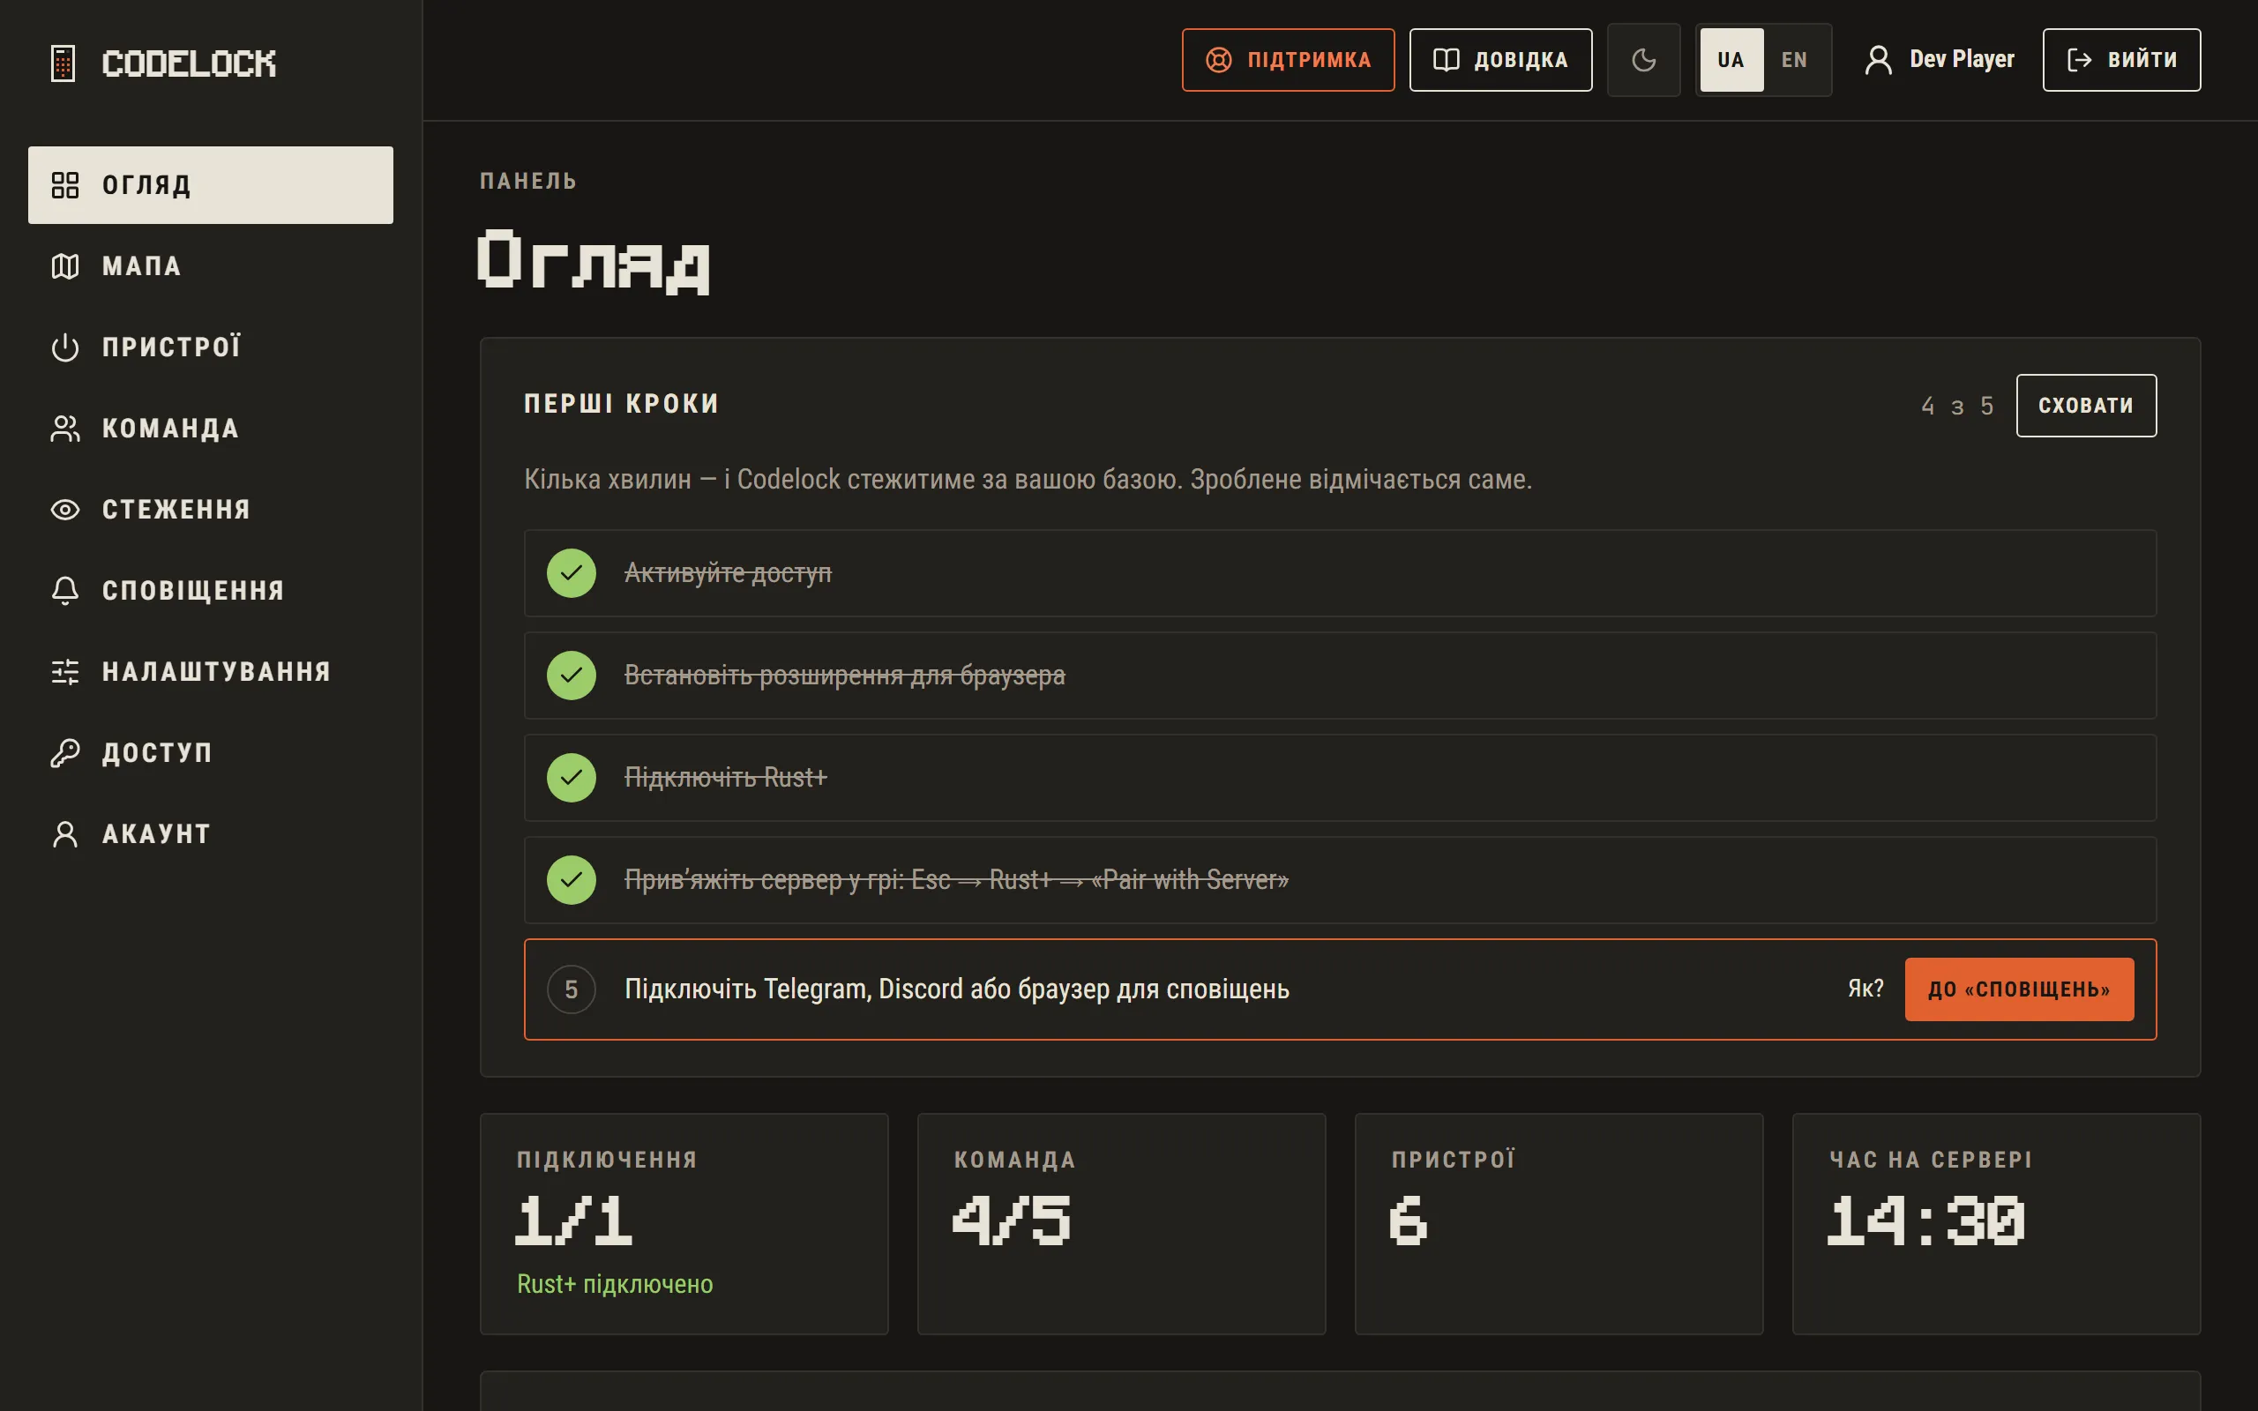Open the Довідка help button
The height and width of the screenshot is (1411, 2258).
click(1500, 60)
